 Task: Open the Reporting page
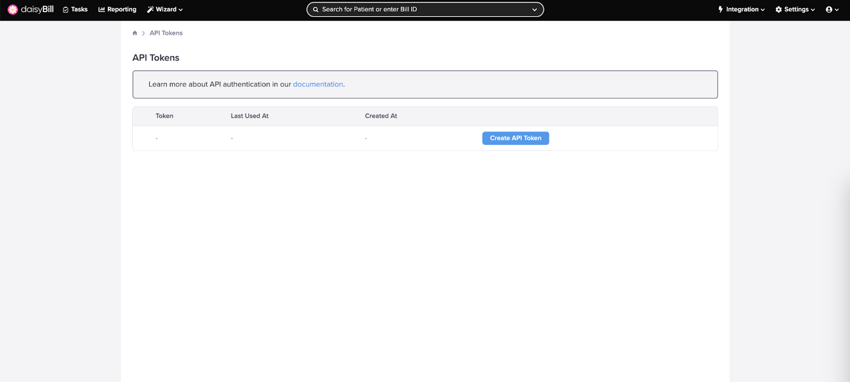point(117,10)
